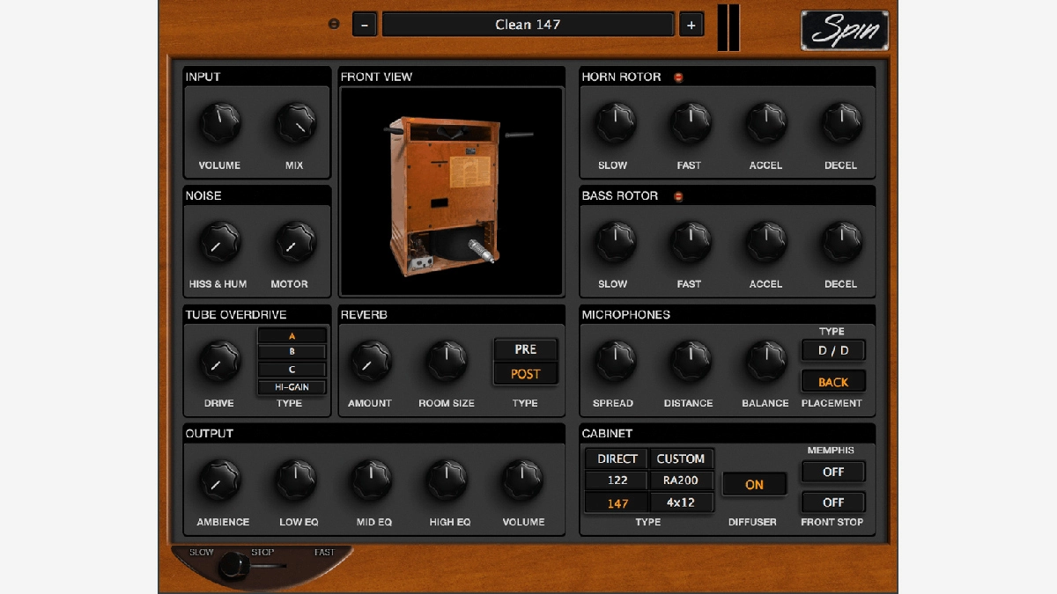Toggle the Diffuser ON button
The width and height of the screenshot is (1057, 594).
pos(754,484)
